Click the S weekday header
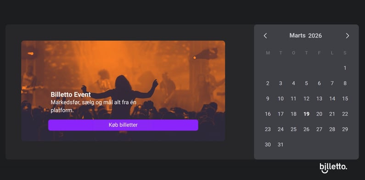Image resolution: width=365 pixels, height=180 pixels. coord(345,53)
